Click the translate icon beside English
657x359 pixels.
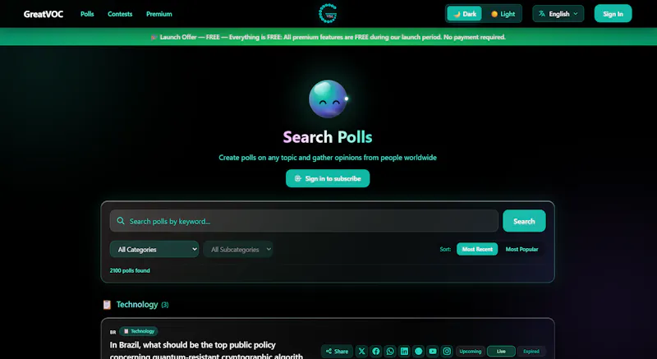coord(542,14)
